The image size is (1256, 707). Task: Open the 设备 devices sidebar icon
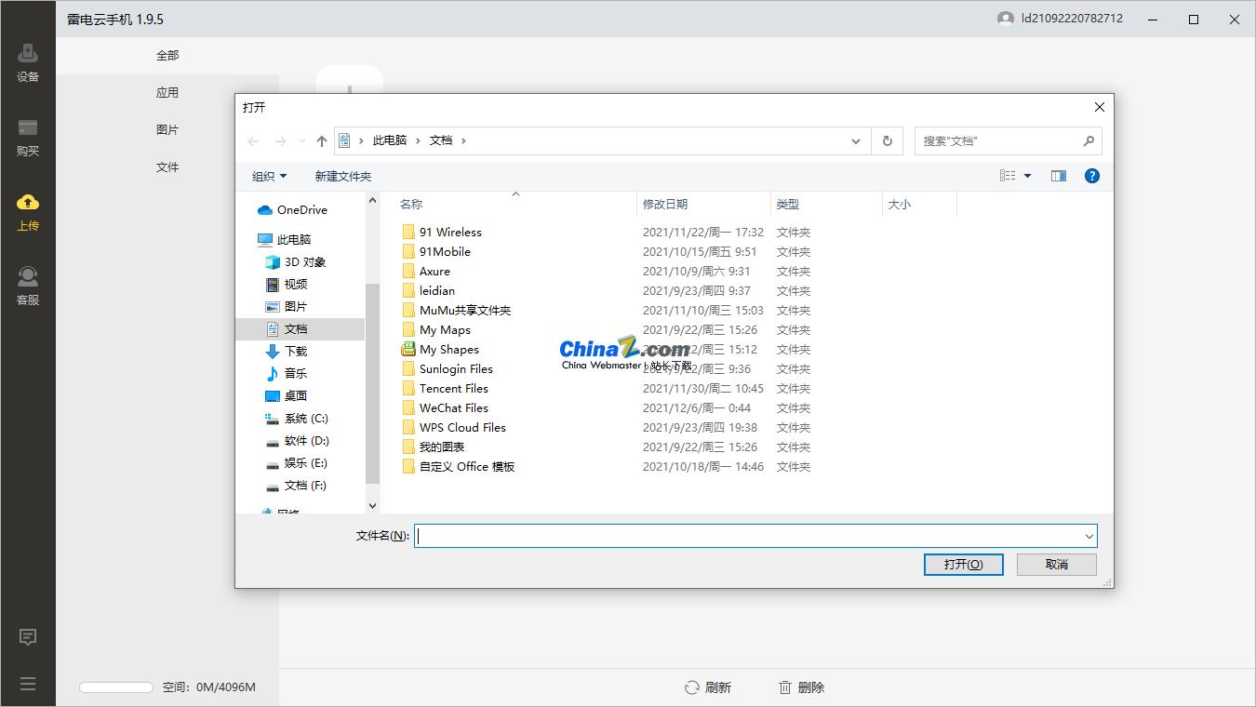tap(28, 62)
